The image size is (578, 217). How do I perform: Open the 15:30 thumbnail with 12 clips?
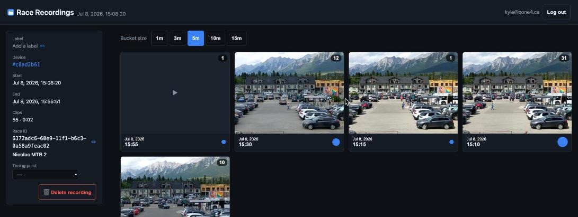[x=289, y=93]
